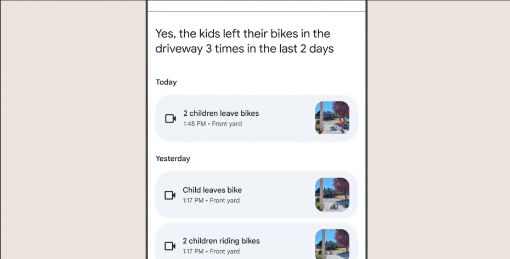Open thumbnail of 1:48 PM bikes event
The height and width of the screenshot is (259, 510).
pyautogui.click(x=332, y=118)
